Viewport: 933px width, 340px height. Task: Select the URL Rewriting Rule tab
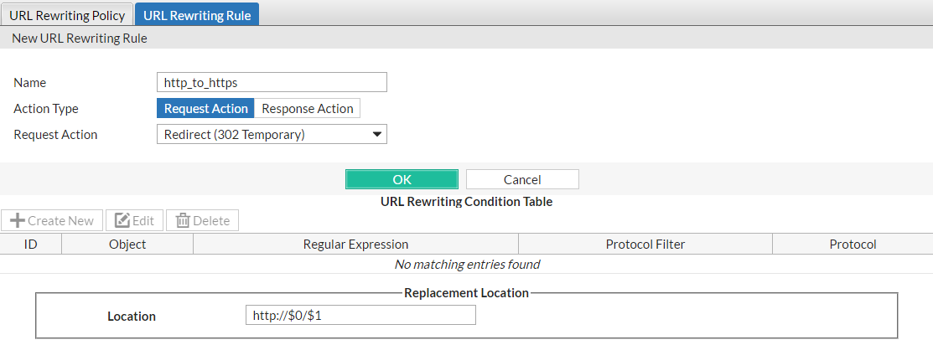pyautogui.click(x=197, y=14)
